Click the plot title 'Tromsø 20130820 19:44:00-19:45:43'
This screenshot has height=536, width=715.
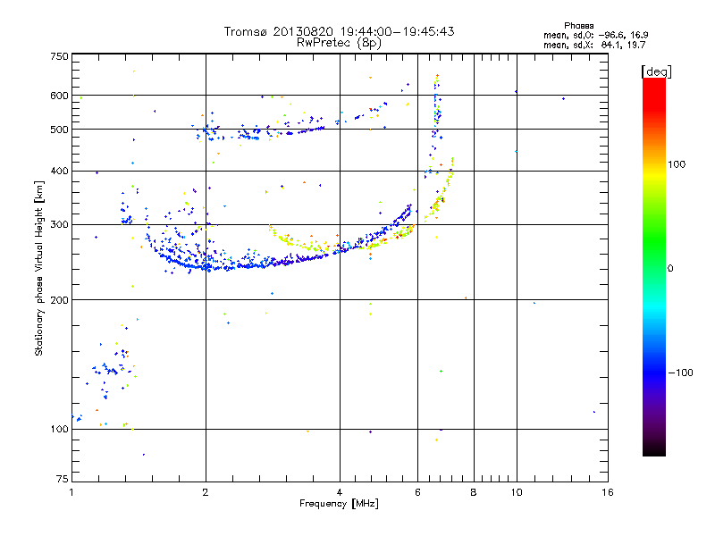tap(339, 31)
